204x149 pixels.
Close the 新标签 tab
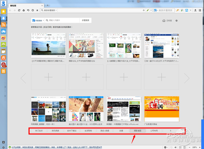(42, 5)
